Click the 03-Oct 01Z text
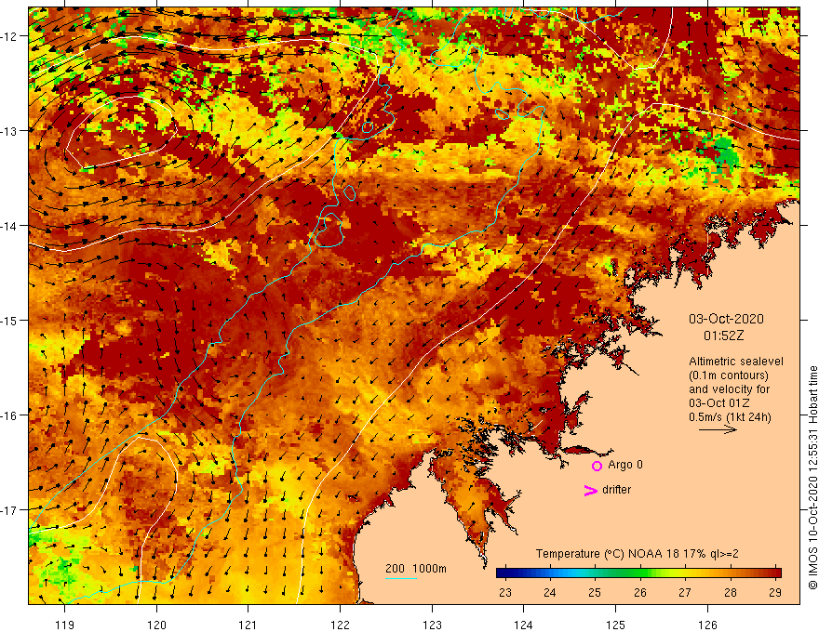Viewport: 819px width, 632px height. click(x=719, y=403)
